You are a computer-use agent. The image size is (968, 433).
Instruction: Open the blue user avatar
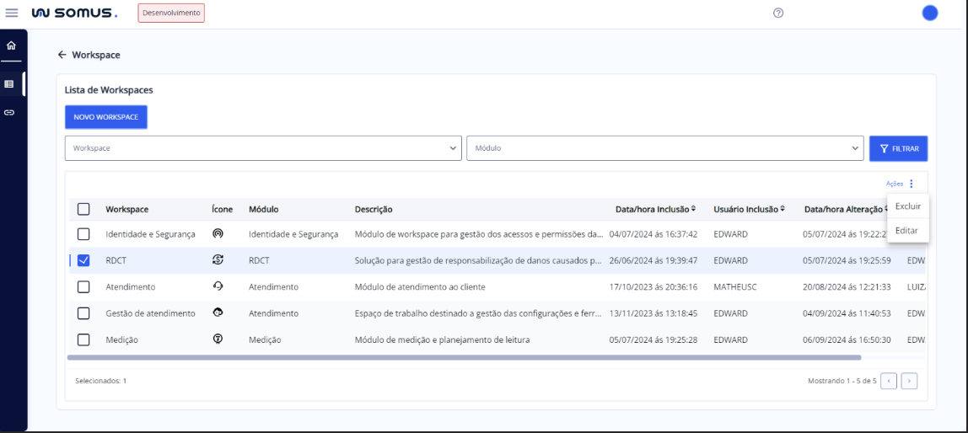point(930,13)
